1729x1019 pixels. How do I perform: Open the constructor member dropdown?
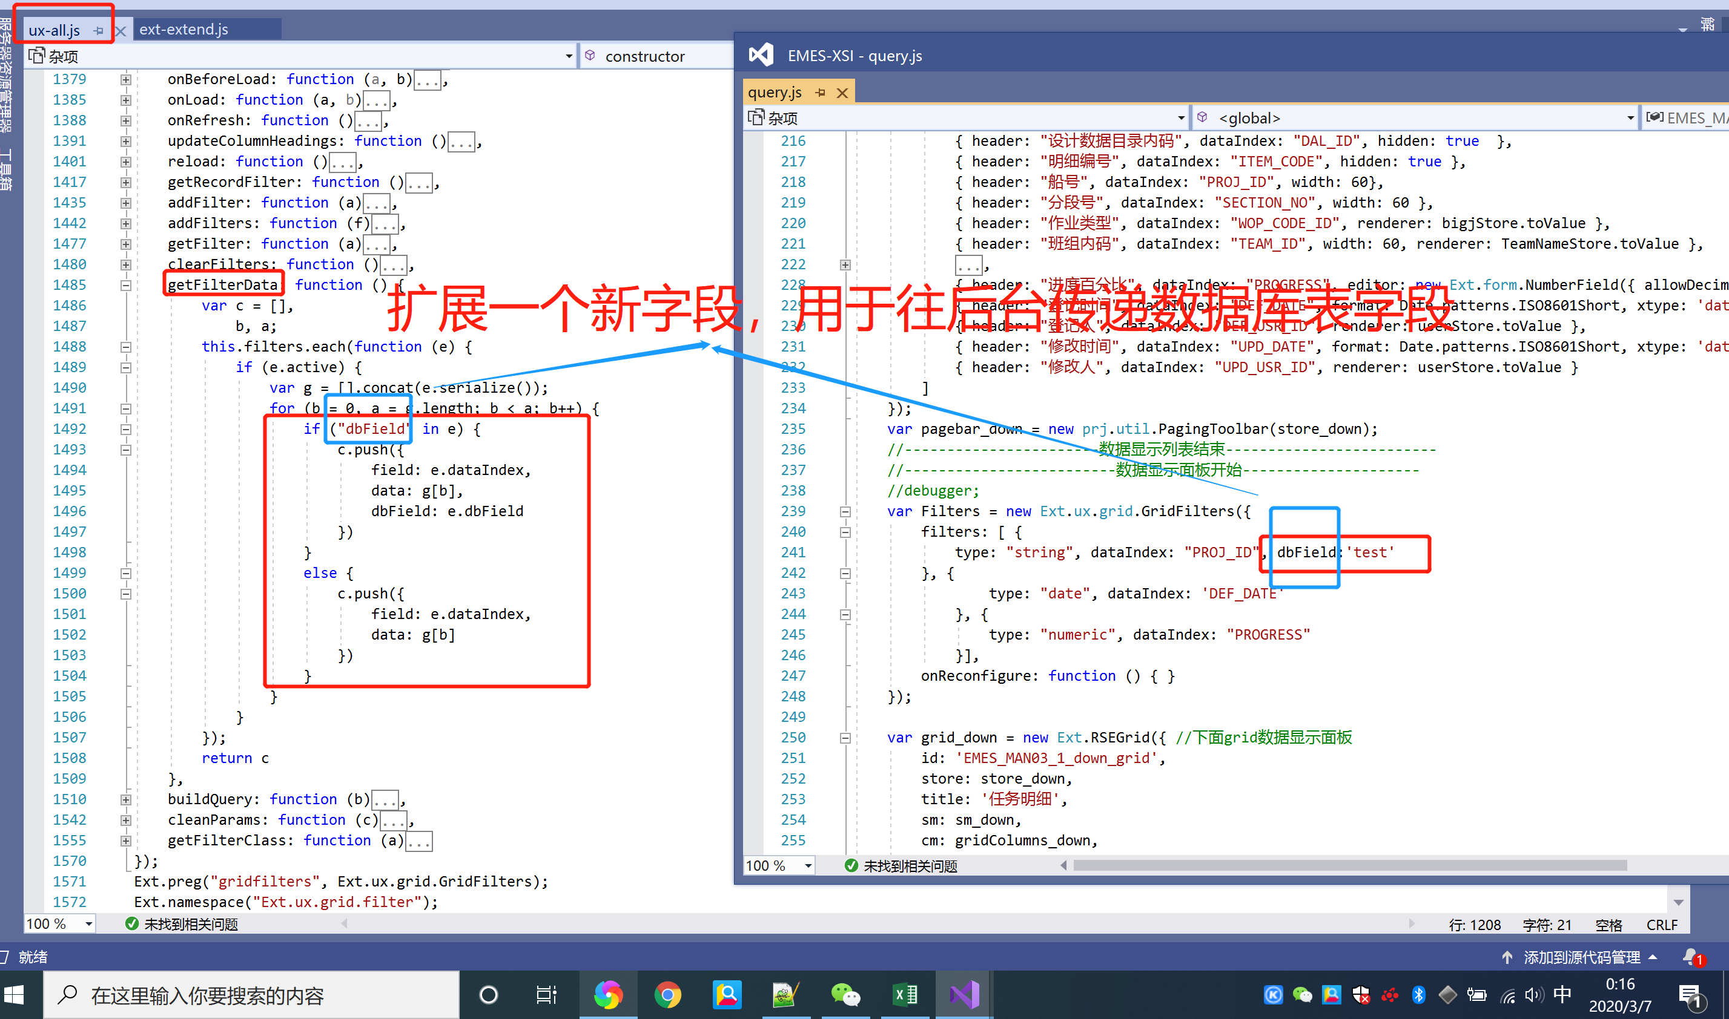tap(658, 56)
